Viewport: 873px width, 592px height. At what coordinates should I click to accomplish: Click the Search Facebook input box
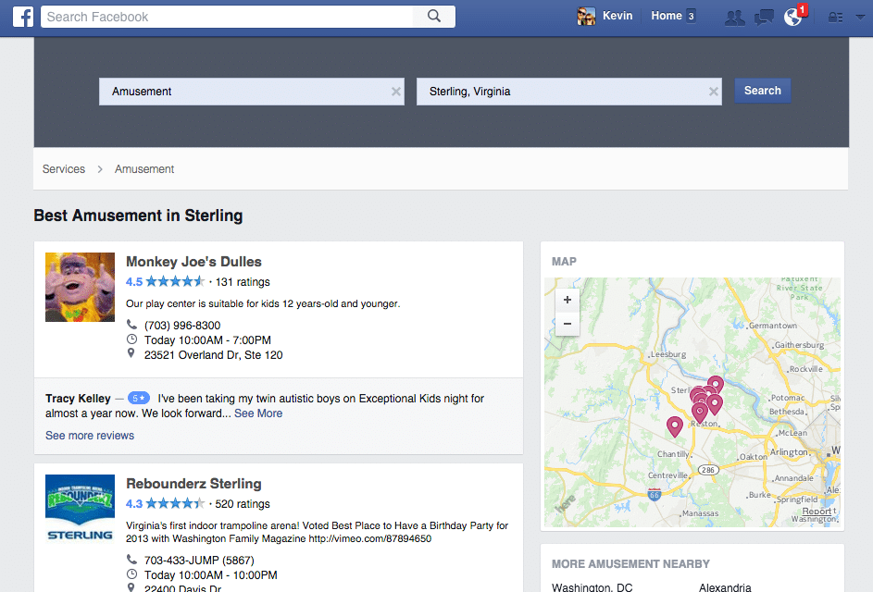point(227,17)
